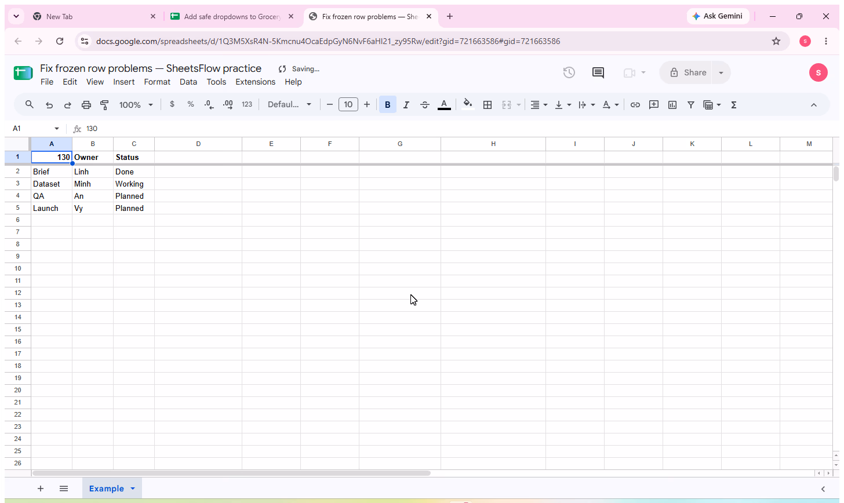
Task: Add a new sheet
Action: (x=41, y=489)
